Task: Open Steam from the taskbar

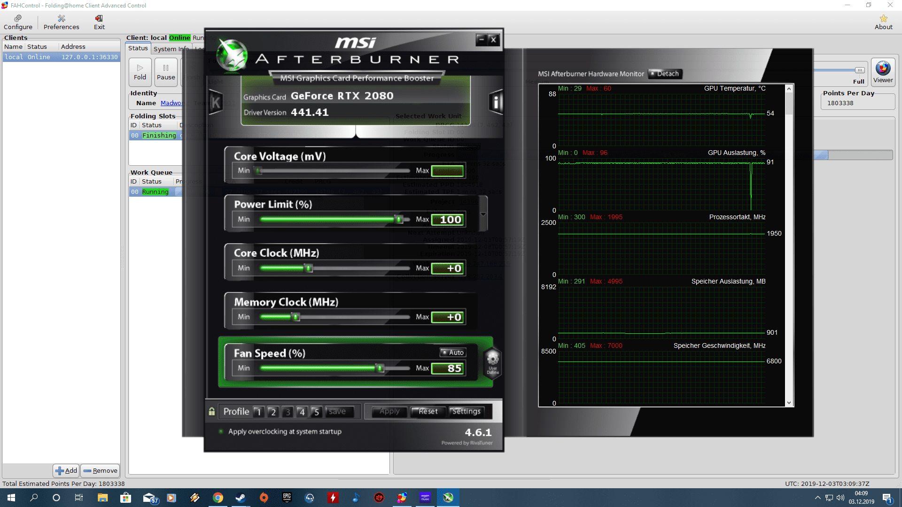Action: (x=241, y=498)
